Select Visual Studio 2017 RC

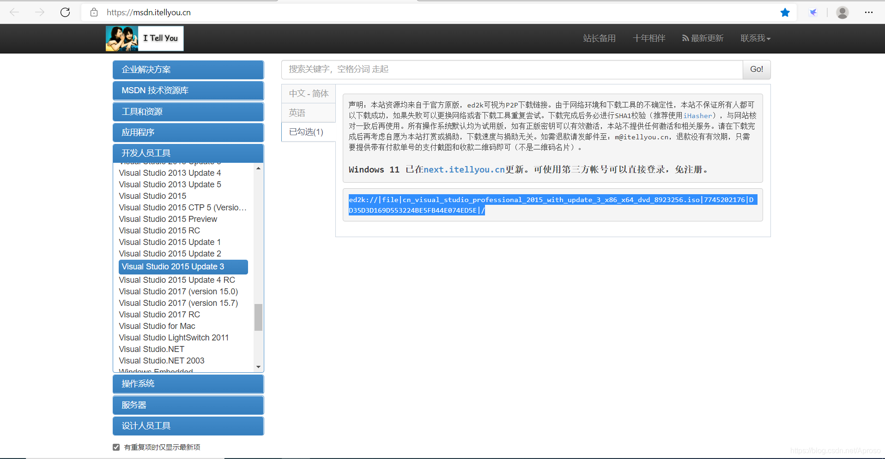(159, 315)
